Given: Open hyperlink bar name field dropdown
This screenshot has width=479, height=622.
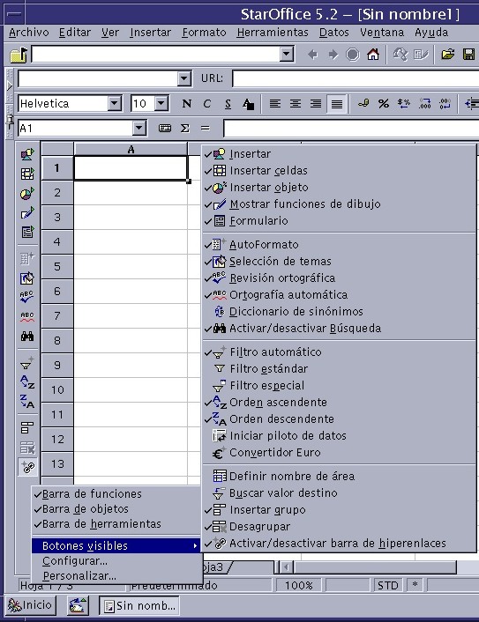Looking at the screenshot, I should point(183,78).
